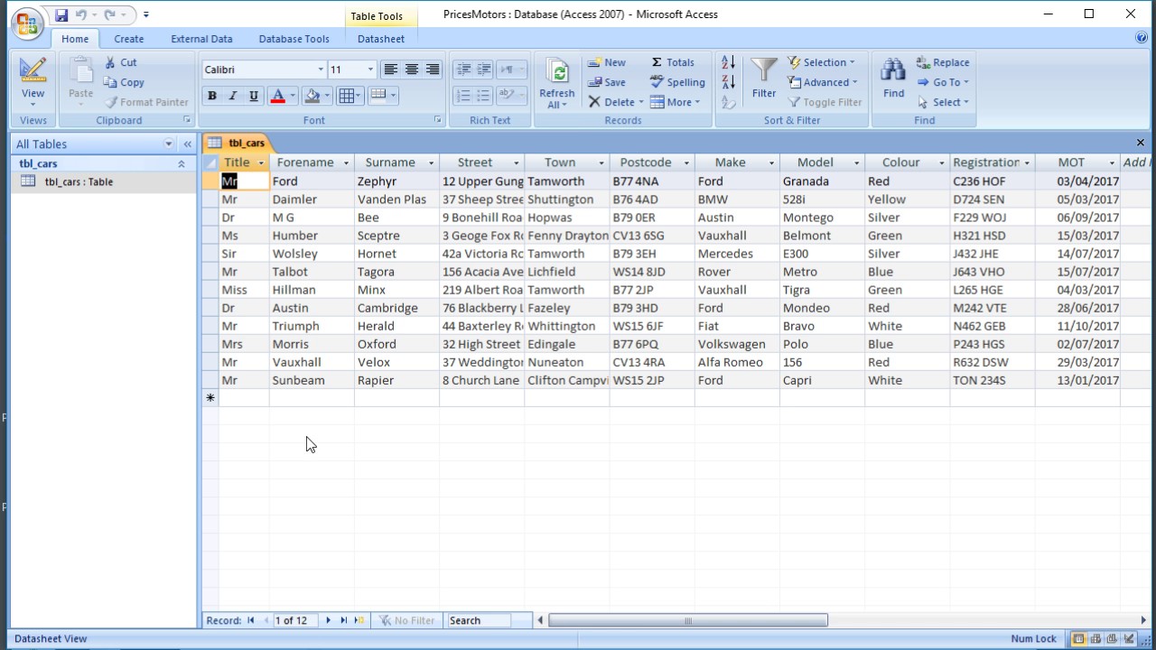Viewport: 1156px width, 650px height.
Task: Align text left
Action: click(x=390, y=70)
